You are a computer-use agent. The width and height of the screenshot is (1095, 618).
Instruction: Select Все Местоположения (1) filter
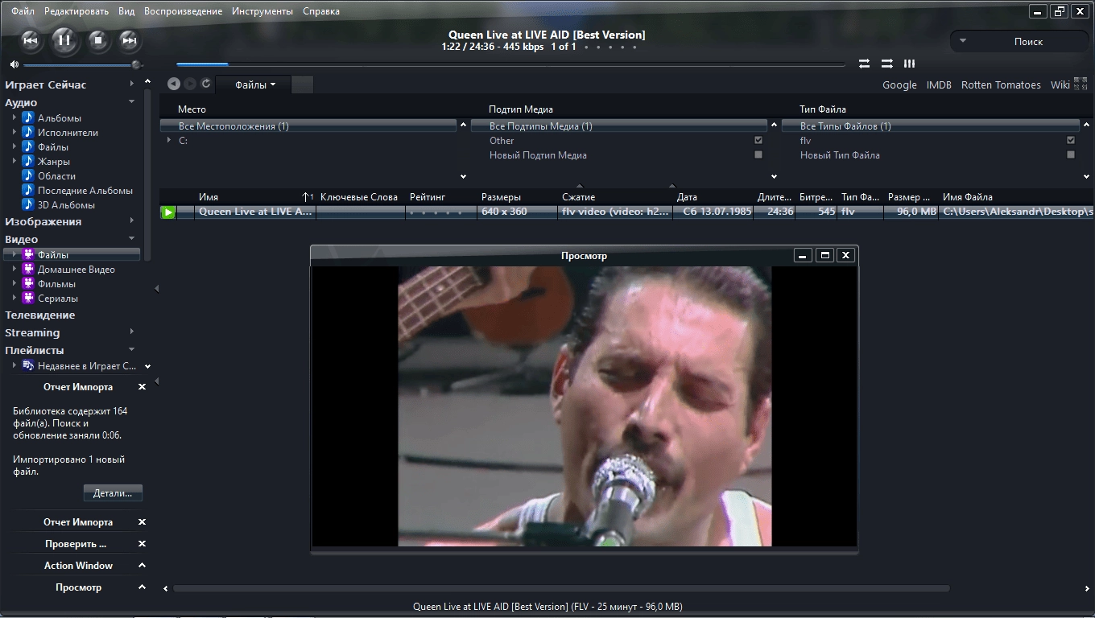(x=308, y=126)
